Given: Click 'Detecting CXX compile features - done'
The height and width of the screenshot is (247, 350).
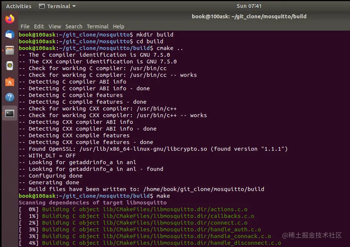Looking at the screenshot, I should (86, 142).
